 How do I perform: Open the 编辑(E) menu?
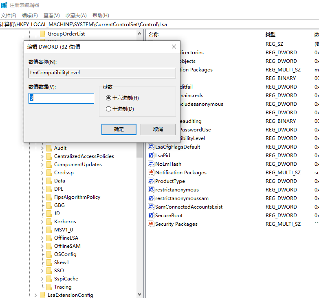click(x=30, y=15)
